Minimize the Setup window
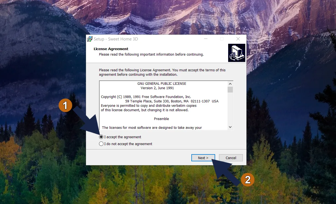The image size is (336, 204). [206, 39]
